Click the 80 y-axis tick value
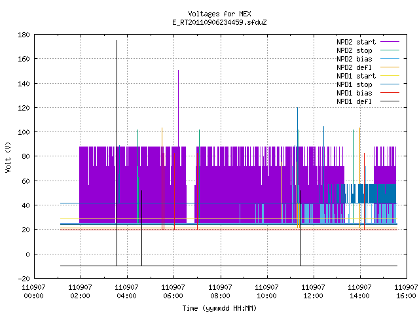This screenshot has height=314, width=419. coord(26,156)
